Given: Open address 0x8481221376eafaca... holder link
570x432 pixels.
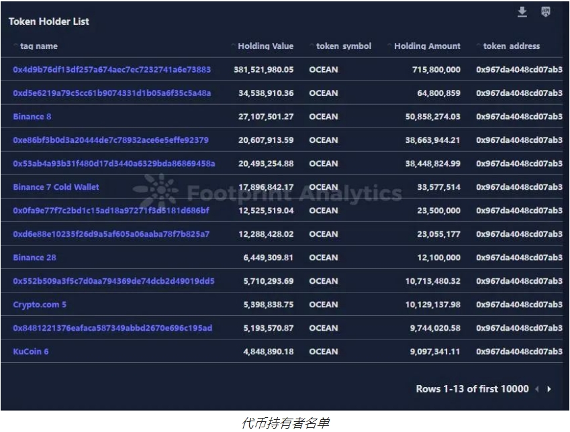Looking at the screenshot, I should pyautogui.click(x=112, y=328).
